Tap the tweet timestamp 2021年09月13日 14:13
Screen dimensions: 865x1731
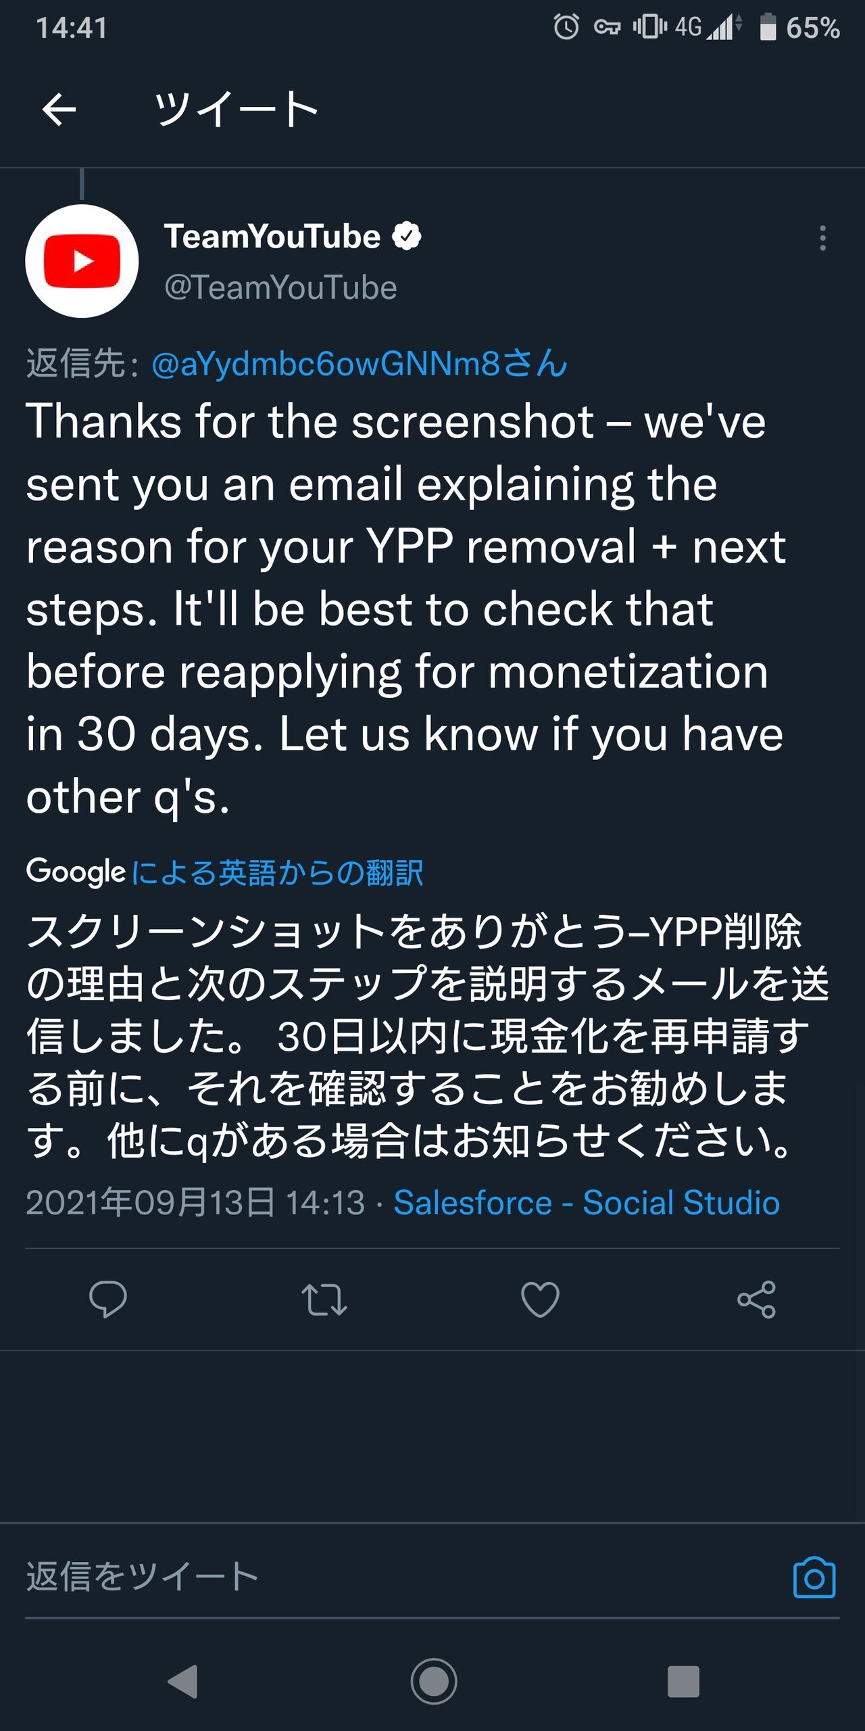[x=195, y=1202]
